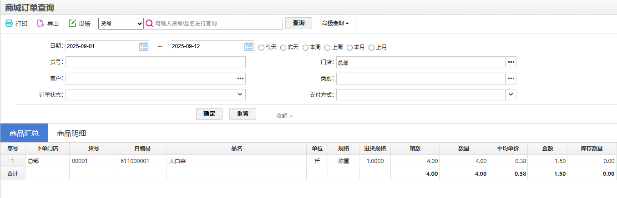Click the 导出 export icon
Image resolution: width=617 pixels, height=198 pixels.
point(40,23)
